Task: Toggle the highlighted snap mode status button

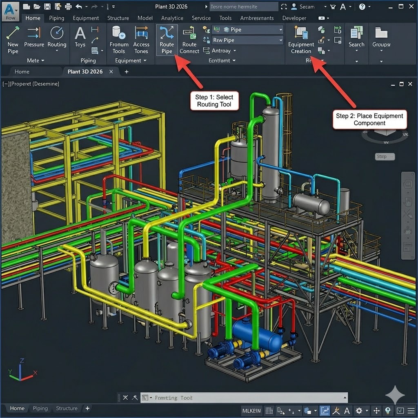Action: pyautogui.click(x=325, y=411)
